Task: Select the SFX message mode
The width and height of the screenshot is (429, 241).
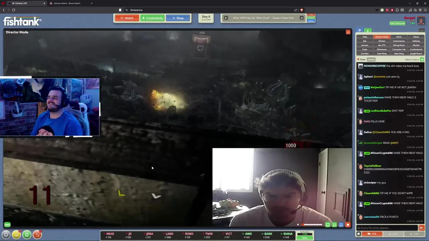Action: (393, 234)
